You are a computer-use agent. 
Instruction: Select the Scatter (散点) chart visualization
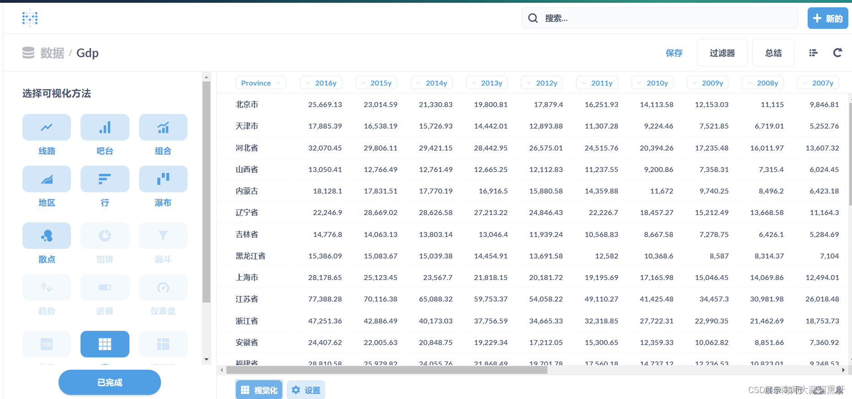pyautogui.click(x=47, y=236)
